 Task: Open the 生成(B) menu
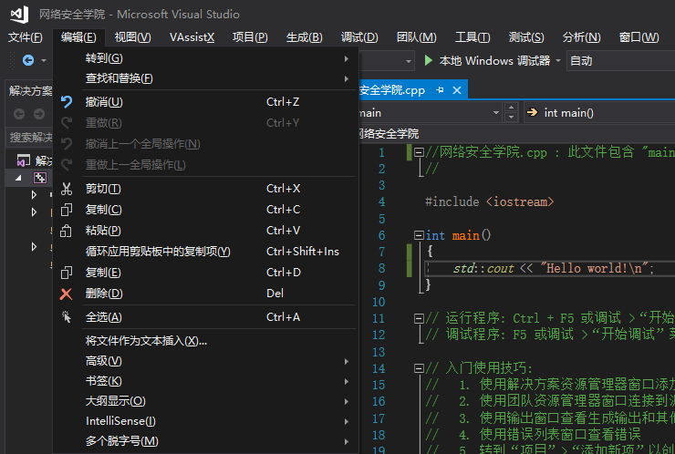click(305, 37)
